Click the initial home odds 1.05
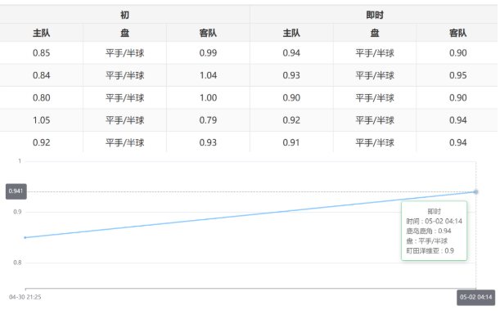The width and height of the screenshot is (500, 319). tap(42, 120)
